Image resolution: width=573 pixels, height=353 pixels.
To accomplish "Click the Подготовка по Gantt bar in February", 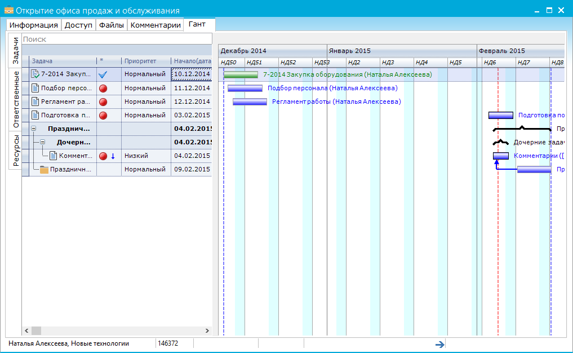I will click(501, 116).
